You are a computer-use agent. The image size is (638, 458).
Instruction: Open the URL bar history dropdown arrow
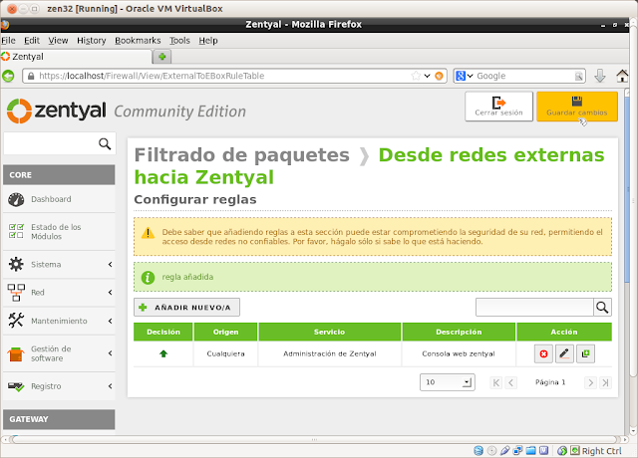(x=427, y=76)
